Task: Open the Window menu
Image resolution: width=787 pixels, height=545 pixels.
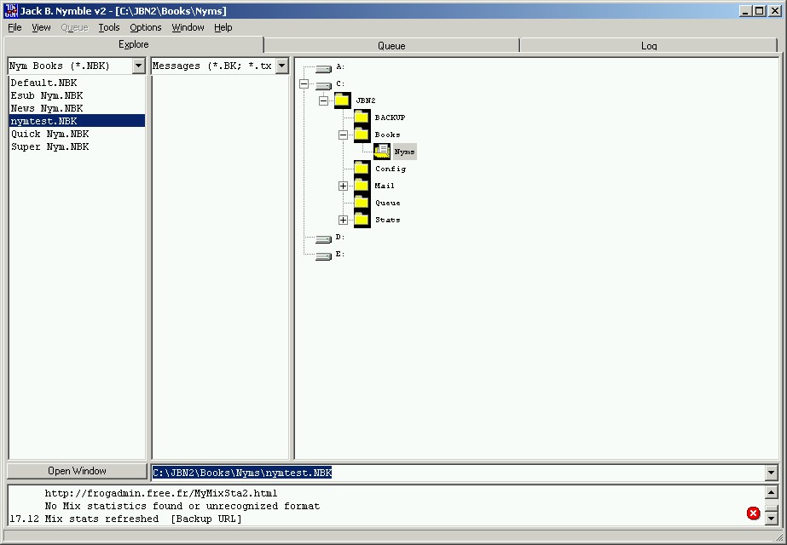Action: (x=188, y=27)
